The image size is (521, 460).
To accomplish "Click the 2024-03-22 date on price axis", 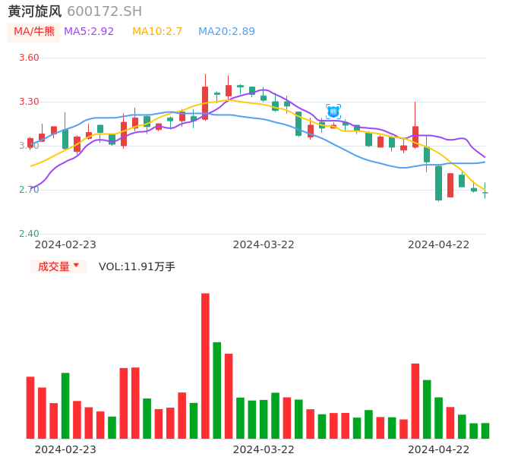I will pyautogui.click(x=264, y=244).
